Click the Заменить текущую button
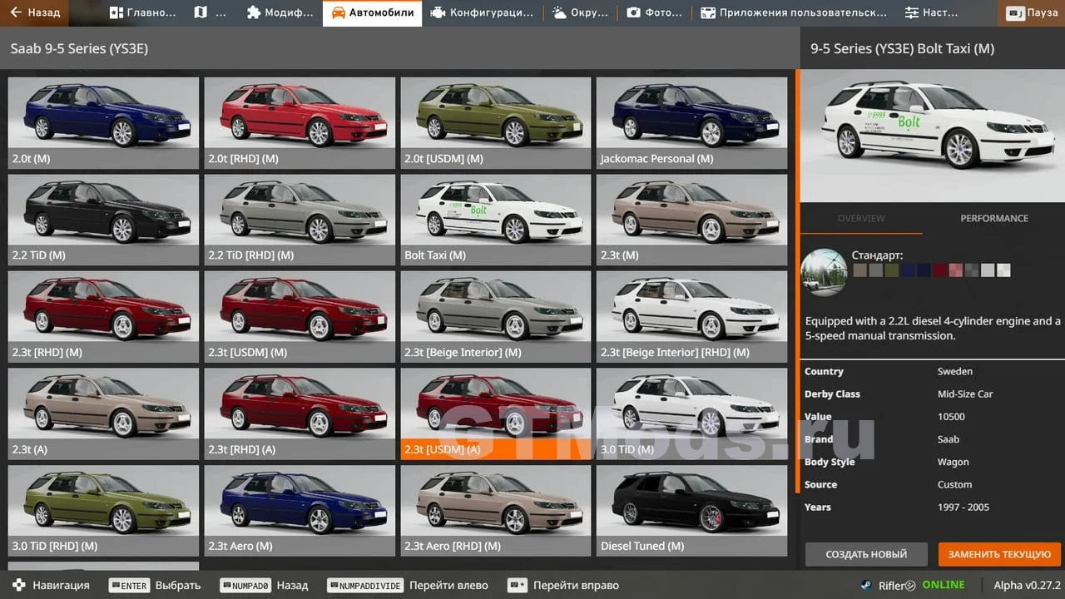1065x599 pixels. (x=999, y=554)
